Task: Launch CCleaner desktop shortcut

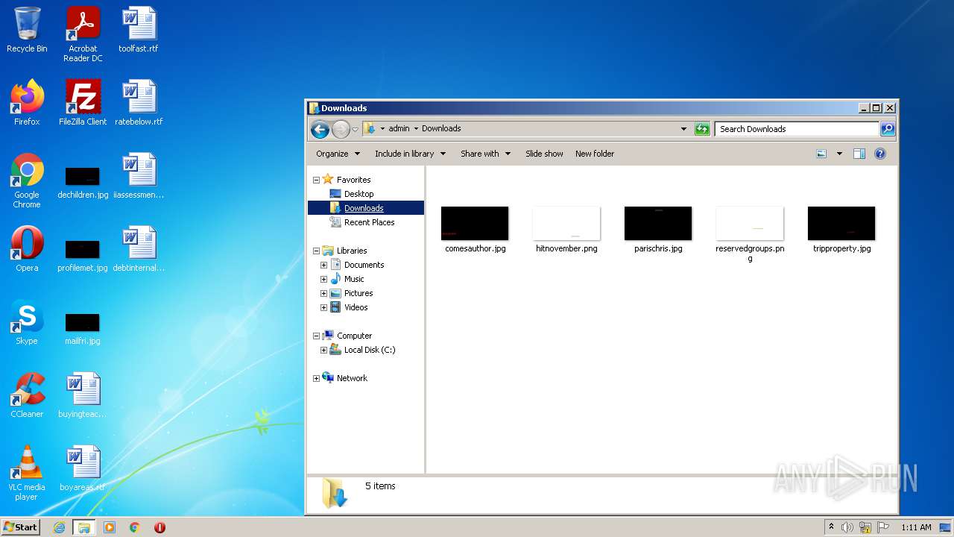Action: click(27, 395)
